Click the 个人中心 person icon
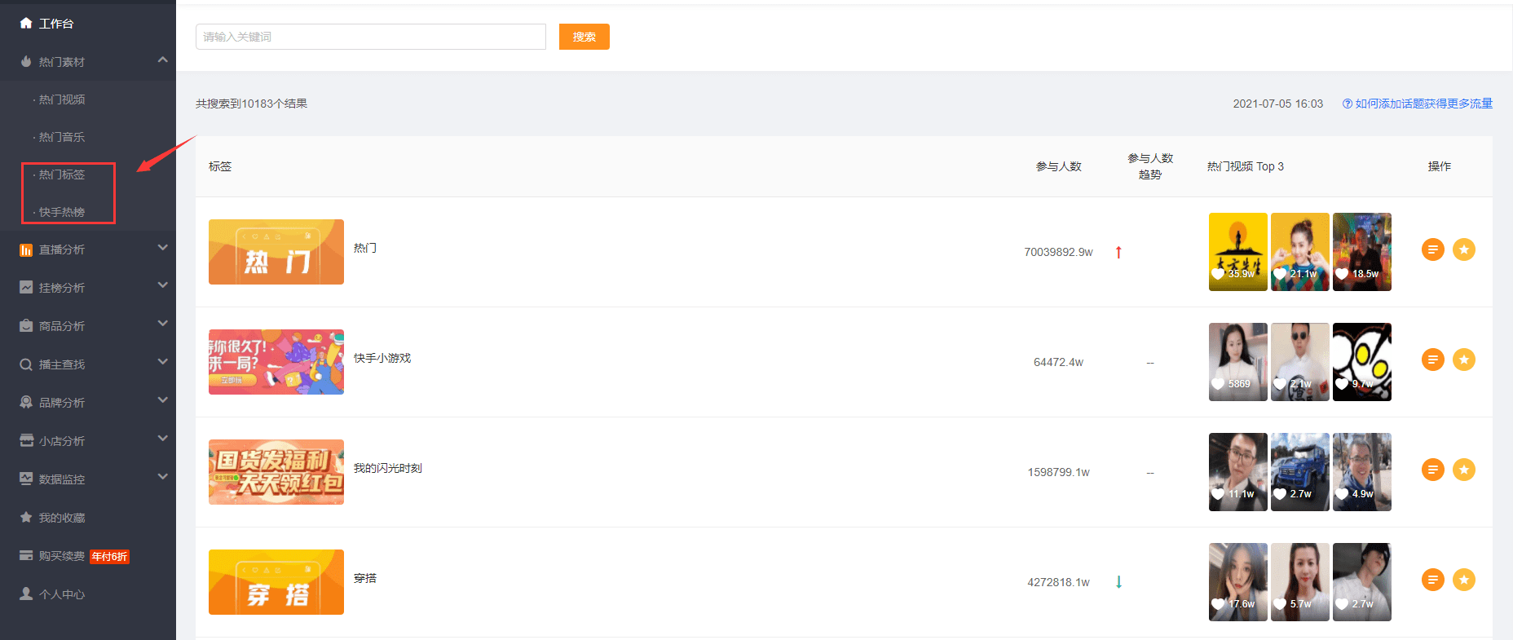1513x640 pixels. pos(26,594)
